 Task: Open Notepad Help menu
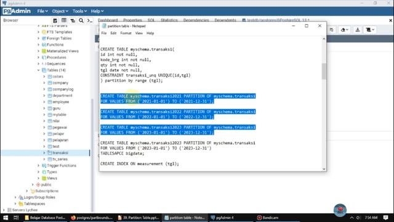coord(150,33)
